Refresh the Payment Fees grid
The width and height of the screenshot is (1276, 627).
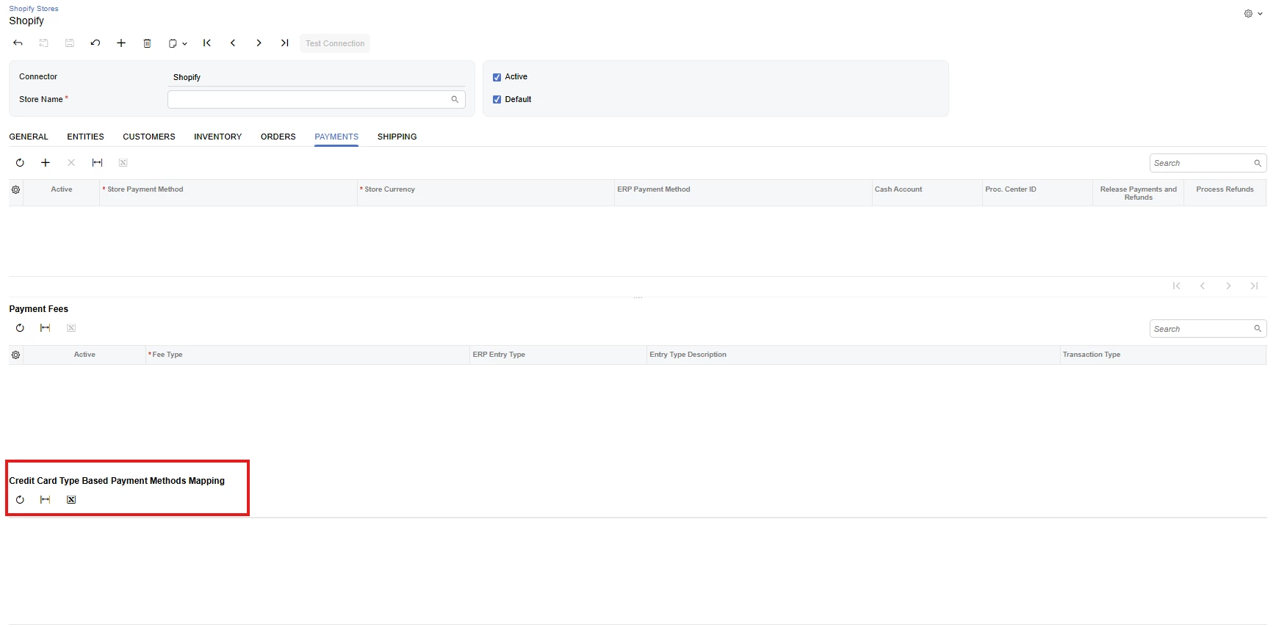20,328
